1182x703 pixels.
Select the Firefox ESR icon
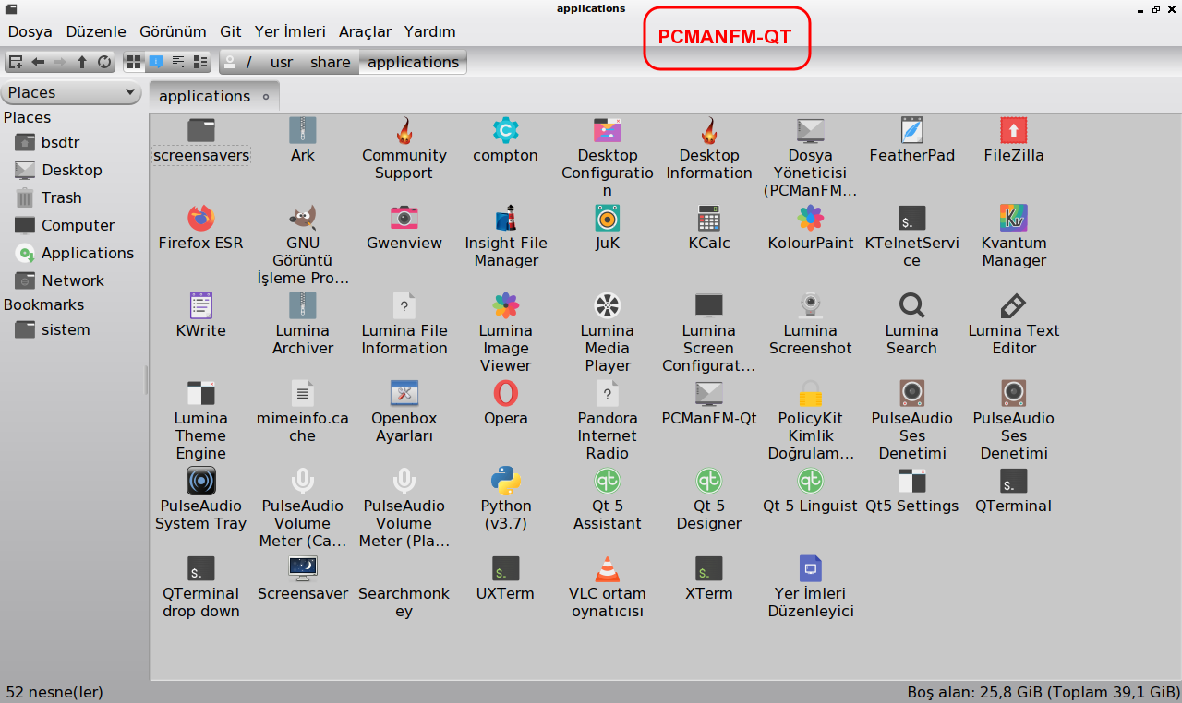pos(200,218)
